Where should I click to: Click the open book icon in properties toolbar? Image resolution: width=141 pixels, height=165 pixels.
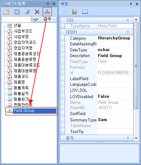coord(85,12)
